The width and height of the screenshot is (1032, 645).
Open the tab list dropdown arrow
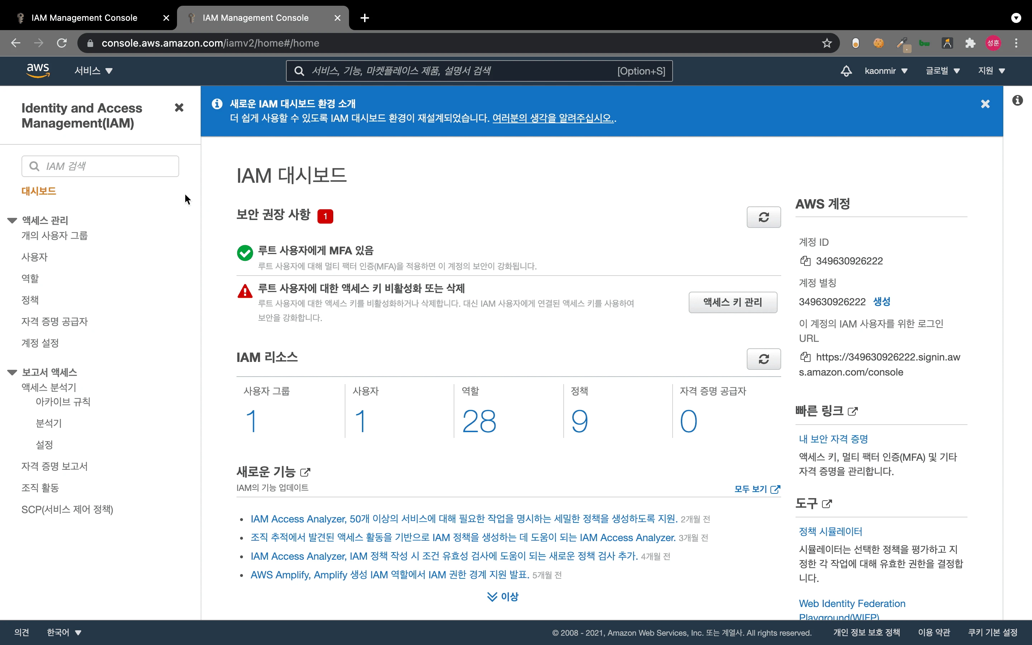[x=1016, y=18]
